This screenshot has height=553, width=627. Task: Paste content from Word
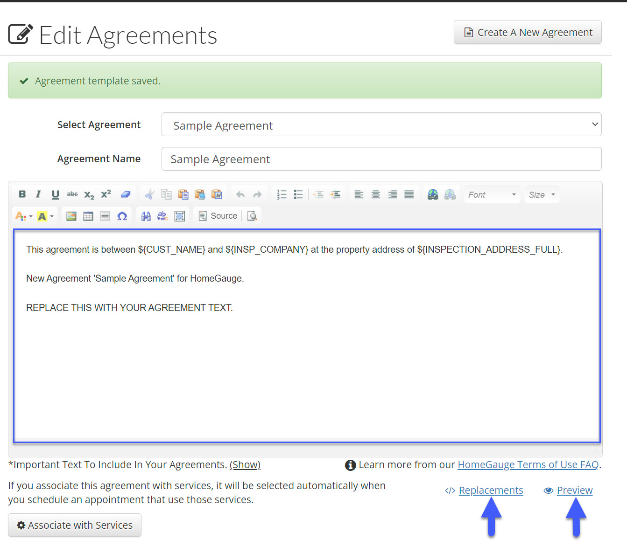pos(217,194)
